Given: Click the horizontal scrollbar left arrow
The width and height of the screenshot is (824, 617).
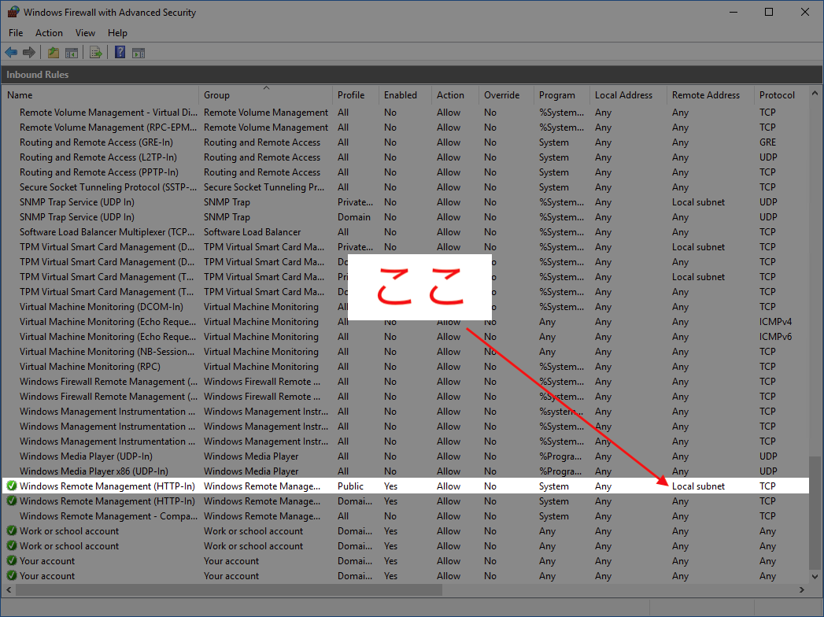Looking at the screenshot, I should tap(9, 589).
